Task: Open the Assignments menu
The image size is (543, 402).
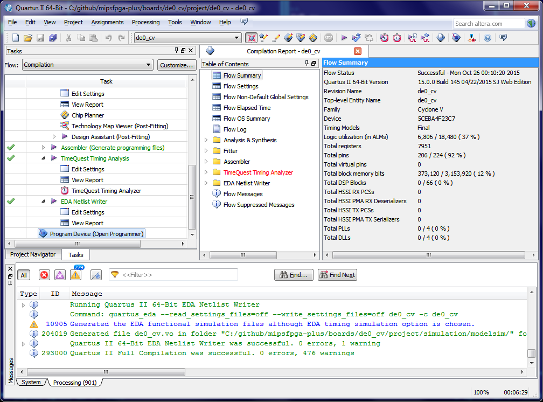Action: coord(107,22)
